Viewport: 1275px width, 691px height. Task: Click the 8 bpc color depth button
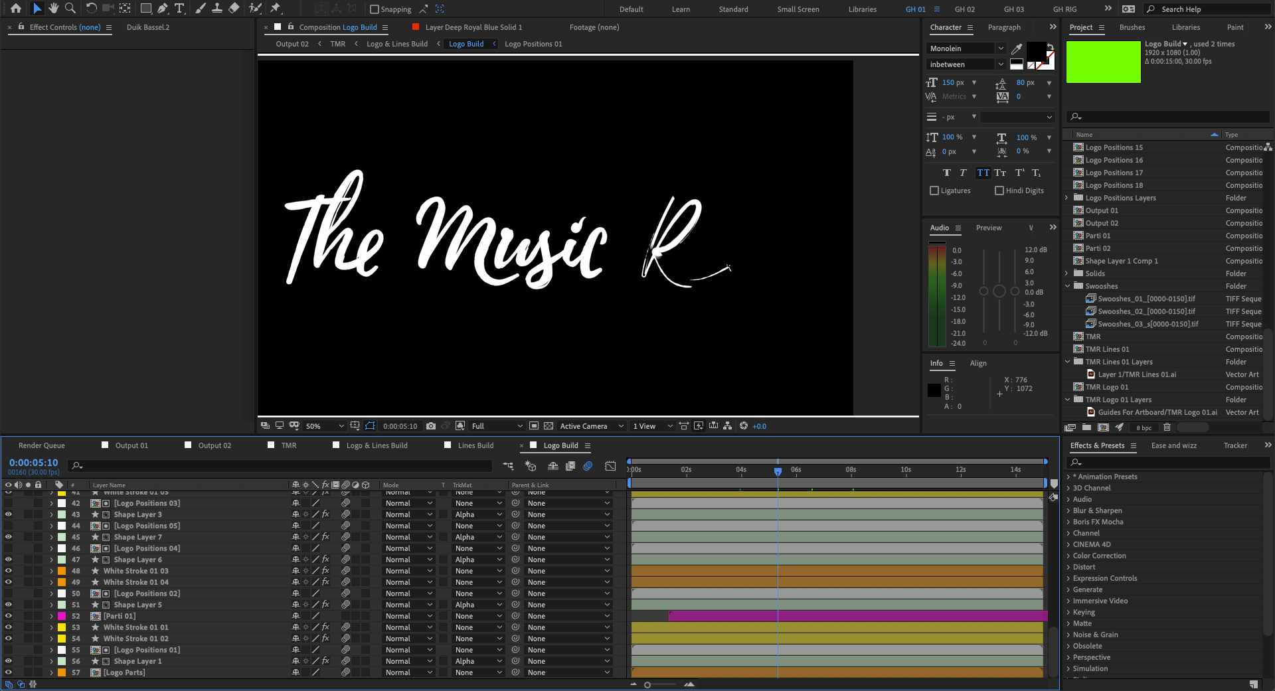[x=1144, y=427]
